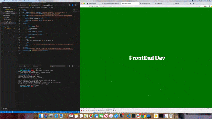Open the Apple menu
Screen dimensions: 212x119
tap(2, 1)
